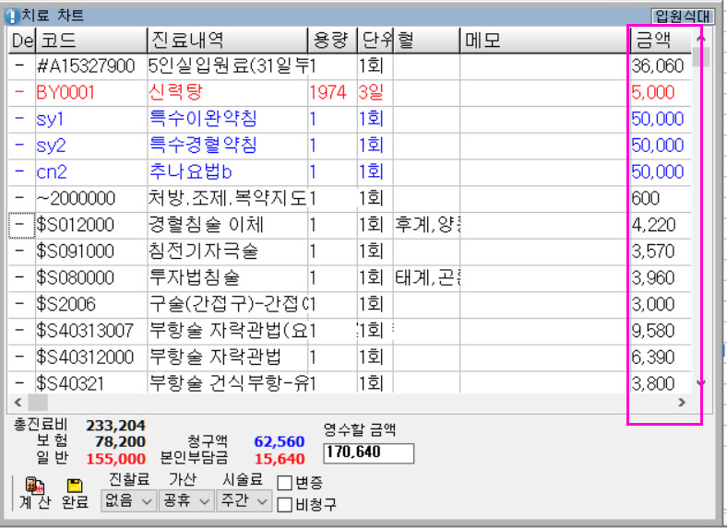This screenshot has width=727, height=528.
Task: Click delete dash on the 신력탕 row
Action: [x=19, y=93]
